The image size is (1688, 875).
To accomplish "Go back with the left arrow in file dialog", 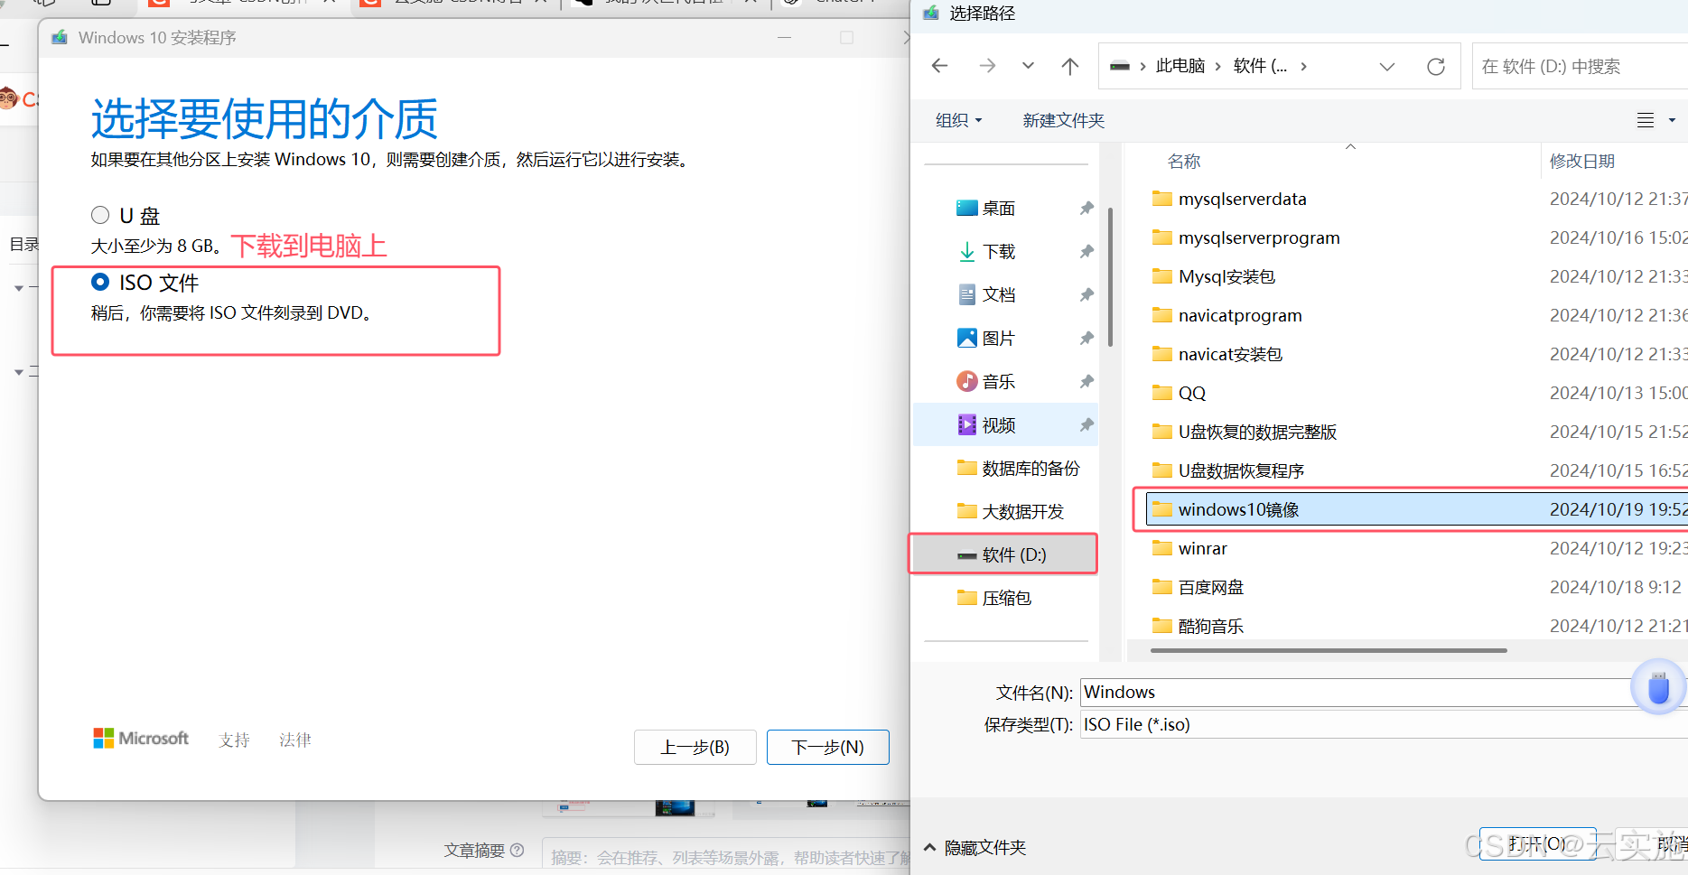I will [x=940, y=66].
